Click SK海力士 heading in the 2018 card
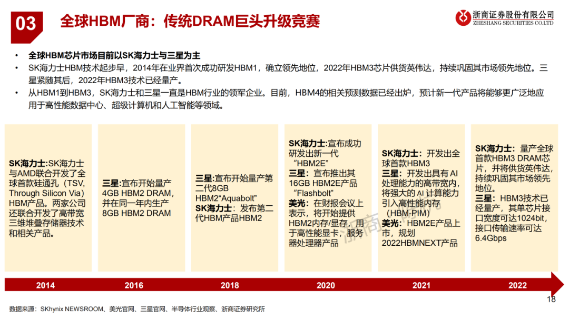This screenshot has height=320, width=569. point(213,208)
